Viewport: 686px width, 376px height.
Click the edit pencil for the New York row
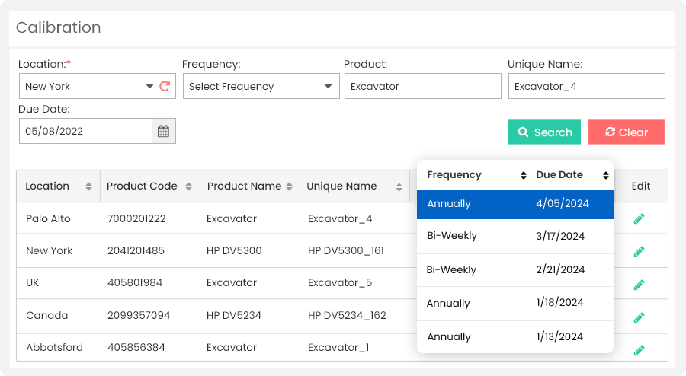(639, 251)
